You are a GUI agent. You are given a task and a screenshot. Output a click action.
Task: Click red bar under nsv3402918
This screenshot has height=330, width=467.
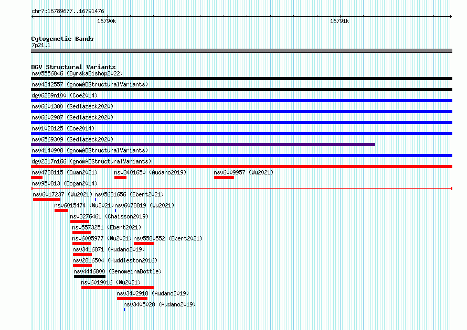132,299
